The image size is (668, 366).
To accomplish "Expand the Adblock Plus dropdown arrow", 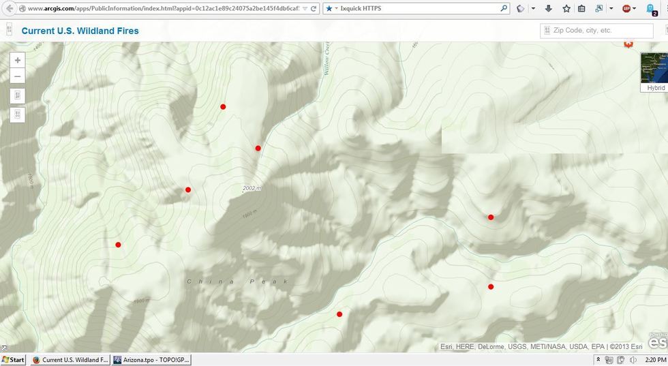I will (x=635, y=9).
